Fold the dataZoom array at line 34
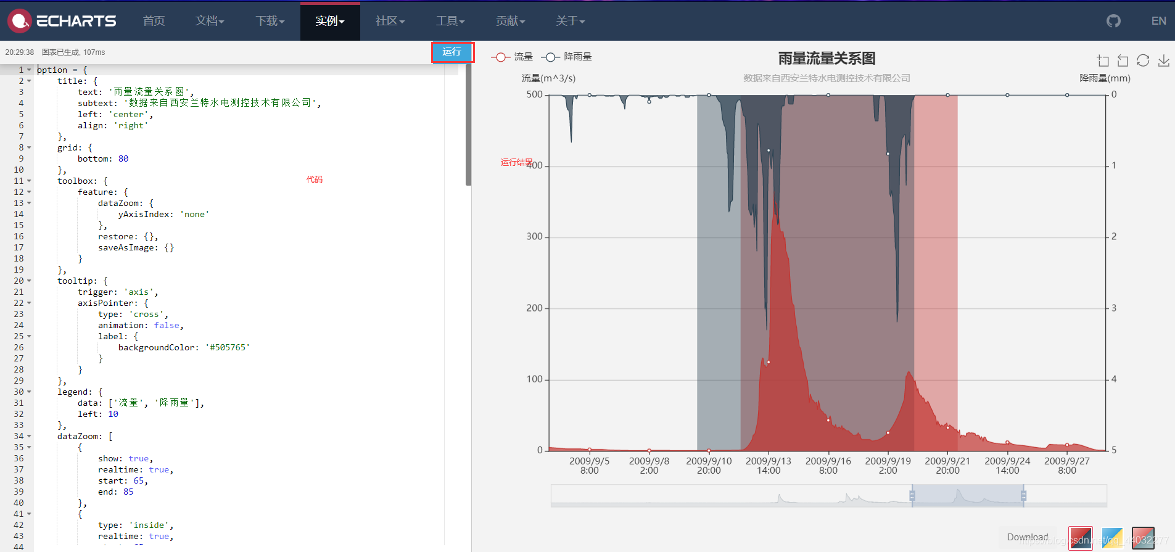 coord(29,436)
